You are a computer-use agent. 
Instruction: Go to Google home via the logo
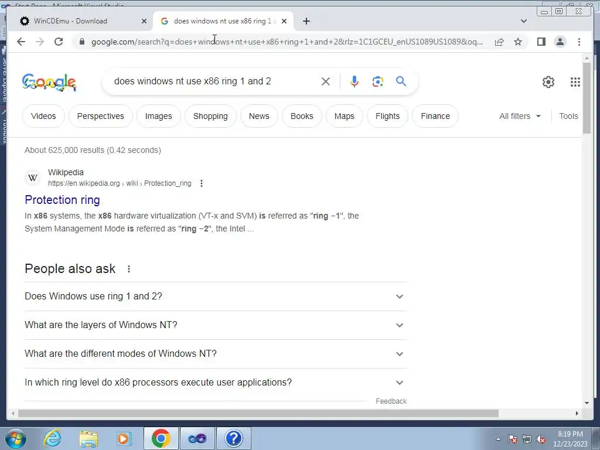pos(49,82)
